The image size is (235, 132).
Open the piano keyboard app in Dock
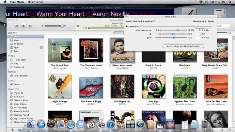[160, 125]
